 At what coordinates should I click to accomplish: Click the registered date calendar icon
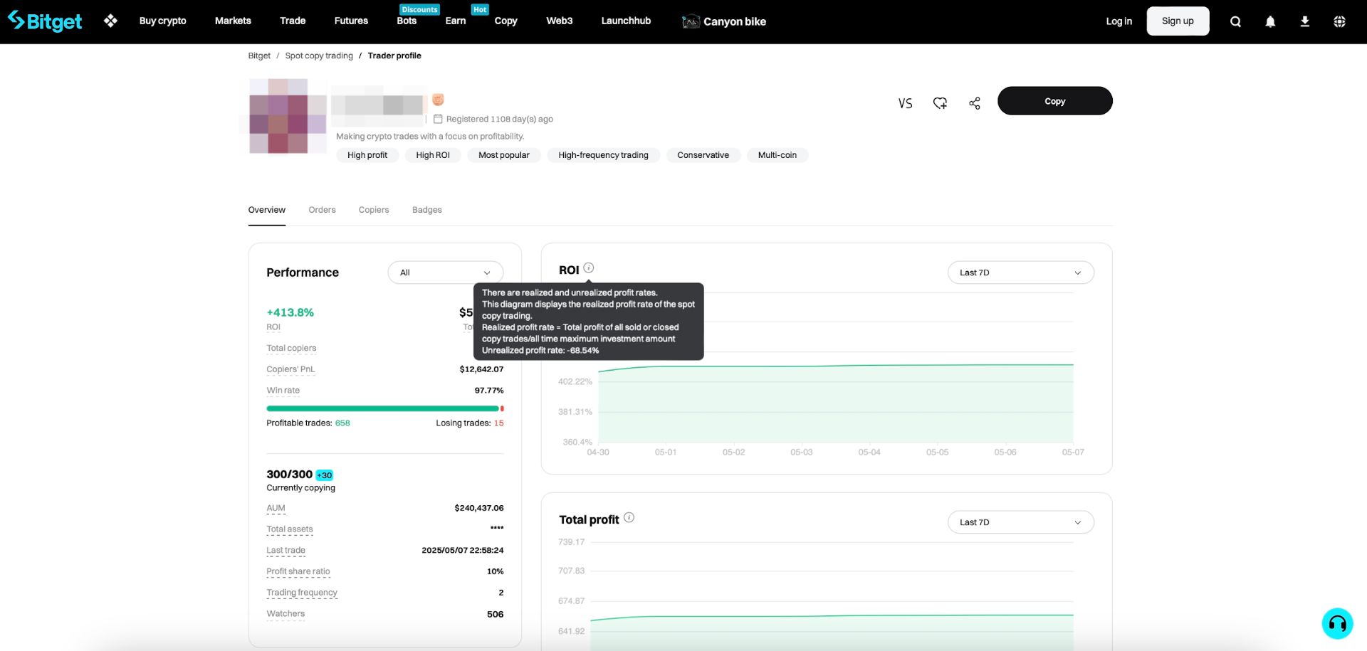[438, 119]
